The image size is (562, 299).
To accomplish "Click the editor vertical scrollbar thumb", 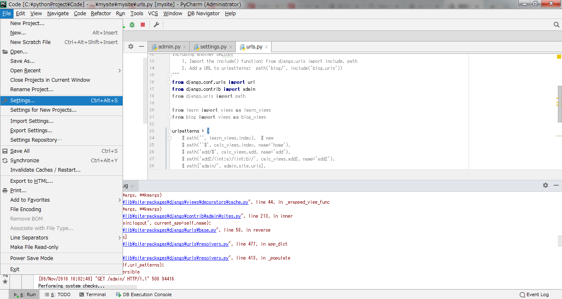I will coord(560,104).
